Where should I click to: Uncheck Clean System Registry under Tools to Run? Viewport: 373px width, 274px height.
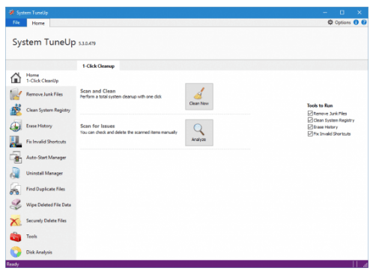310,120
